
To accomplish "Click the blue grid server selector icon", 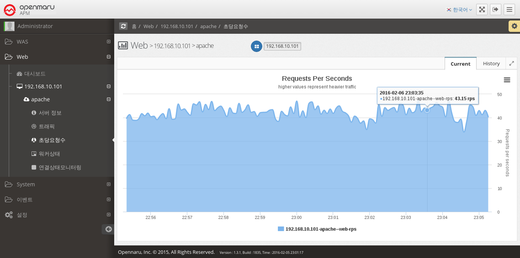I will click(x=256, y=46).
